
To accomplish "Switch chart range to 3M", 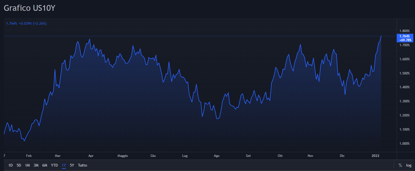I will click(36, 165).
